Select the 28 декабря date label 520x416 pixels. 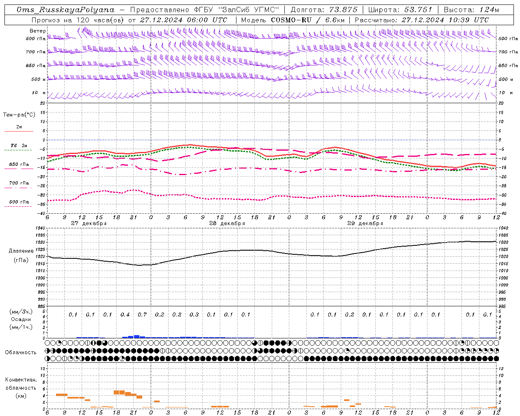click(x=227, y=223)
